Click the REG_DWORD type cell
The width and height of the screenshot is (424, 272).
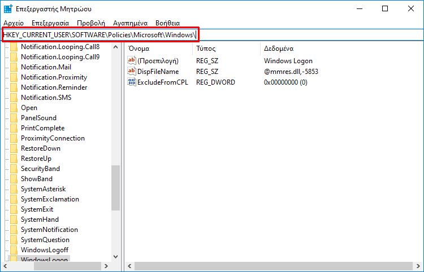click(x=215, y=82)
